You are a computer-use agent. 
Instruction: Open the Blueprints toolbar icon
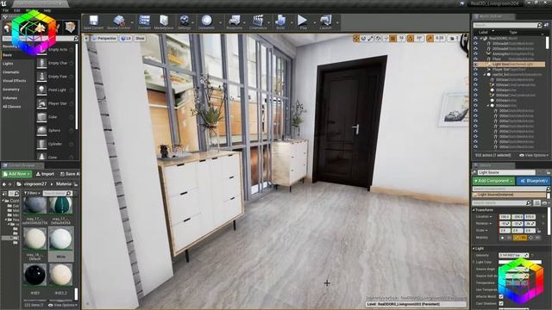point(234,22)
